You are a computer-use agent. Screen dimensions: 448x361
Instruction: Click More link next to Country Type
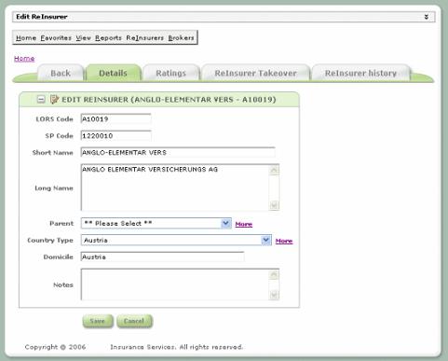[x=284, y=241]
